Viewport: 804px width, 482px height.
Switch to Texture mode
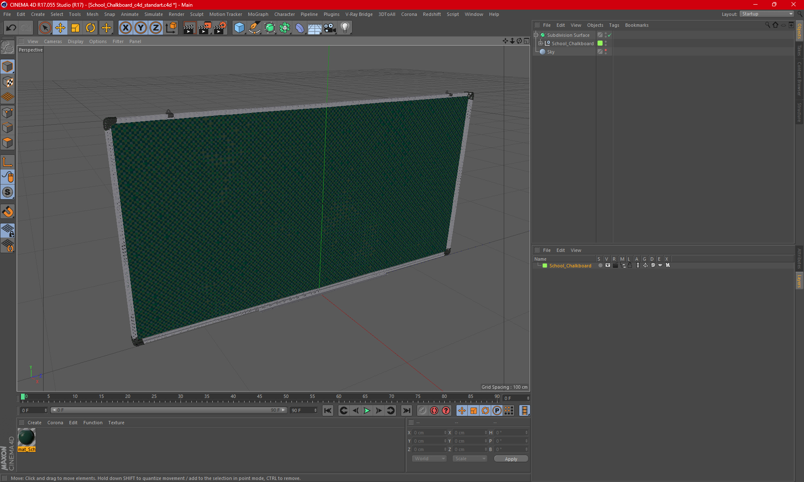8,82
